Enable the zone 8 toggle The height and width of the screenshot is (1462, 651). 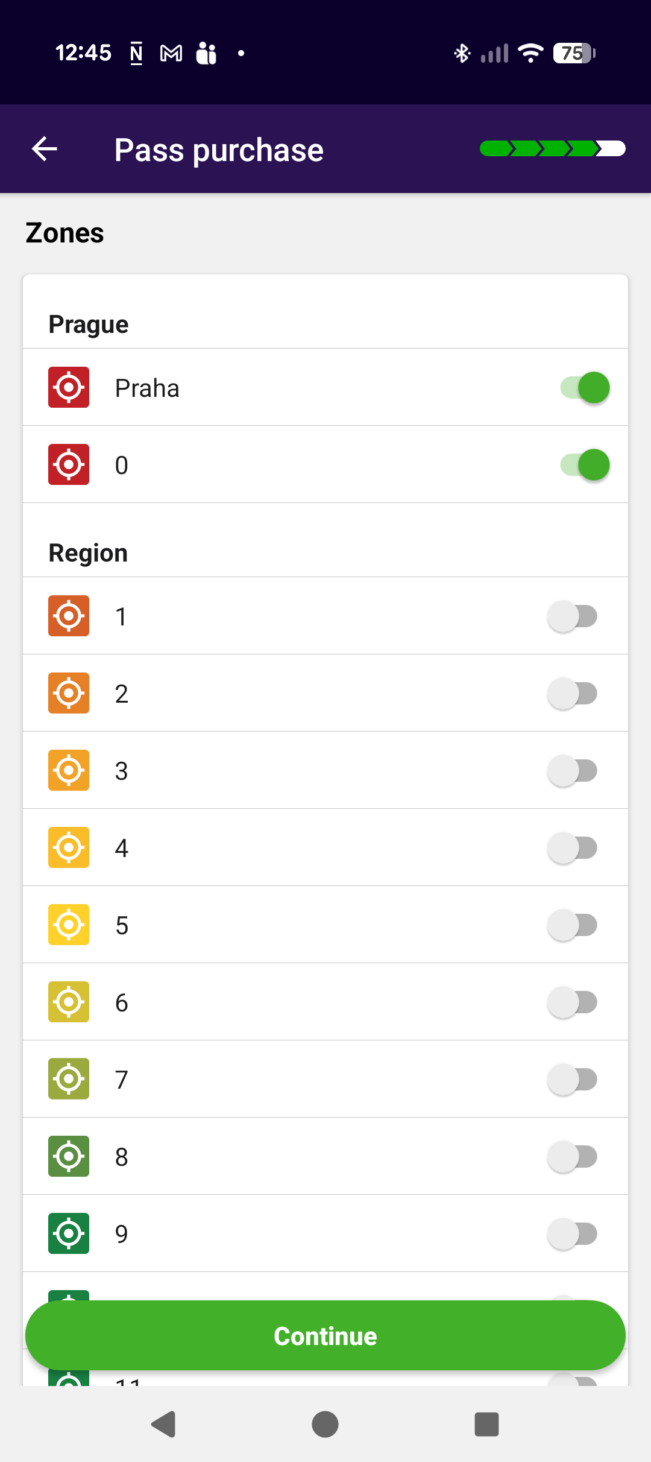[x=573, y=1156]
